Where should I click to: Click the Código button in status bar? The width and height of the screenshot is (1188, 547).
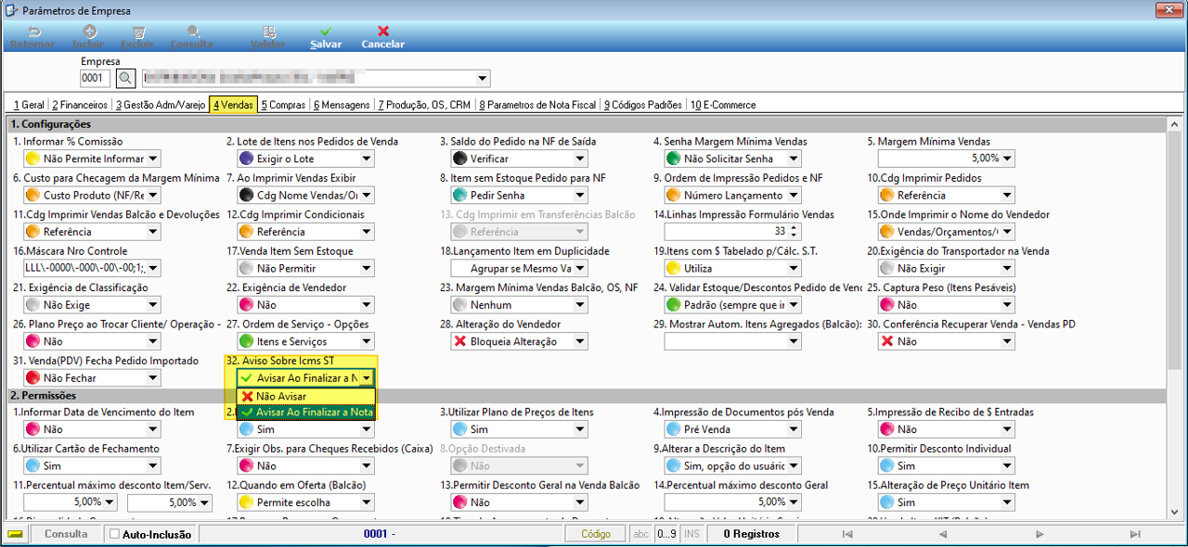(597, 534)
